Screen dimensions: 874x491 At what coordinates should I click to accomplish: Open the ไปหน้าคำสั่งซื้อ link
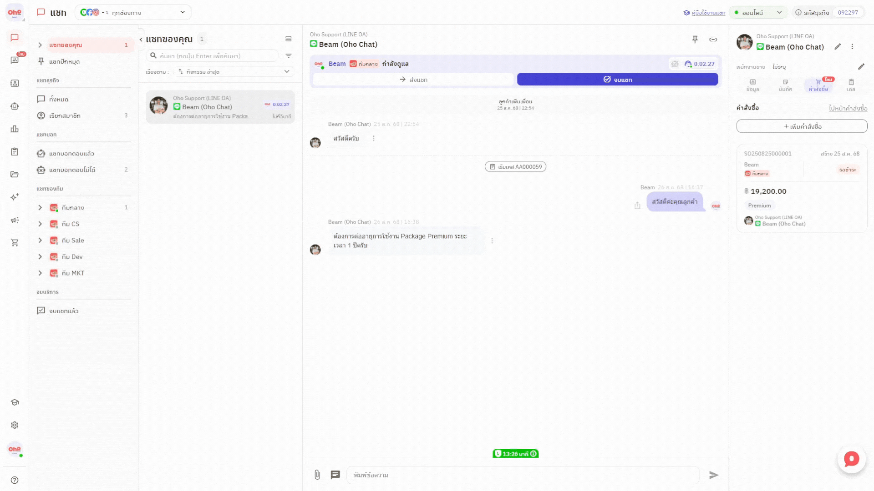click(848, 108)
